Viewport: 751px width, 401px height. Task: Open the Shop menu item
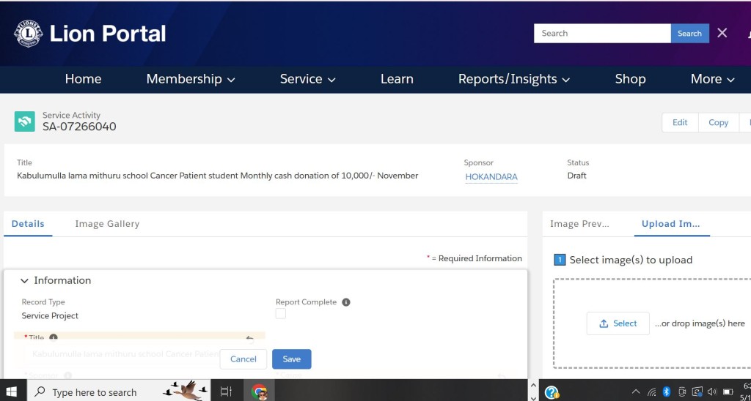(x=630, y=79)
